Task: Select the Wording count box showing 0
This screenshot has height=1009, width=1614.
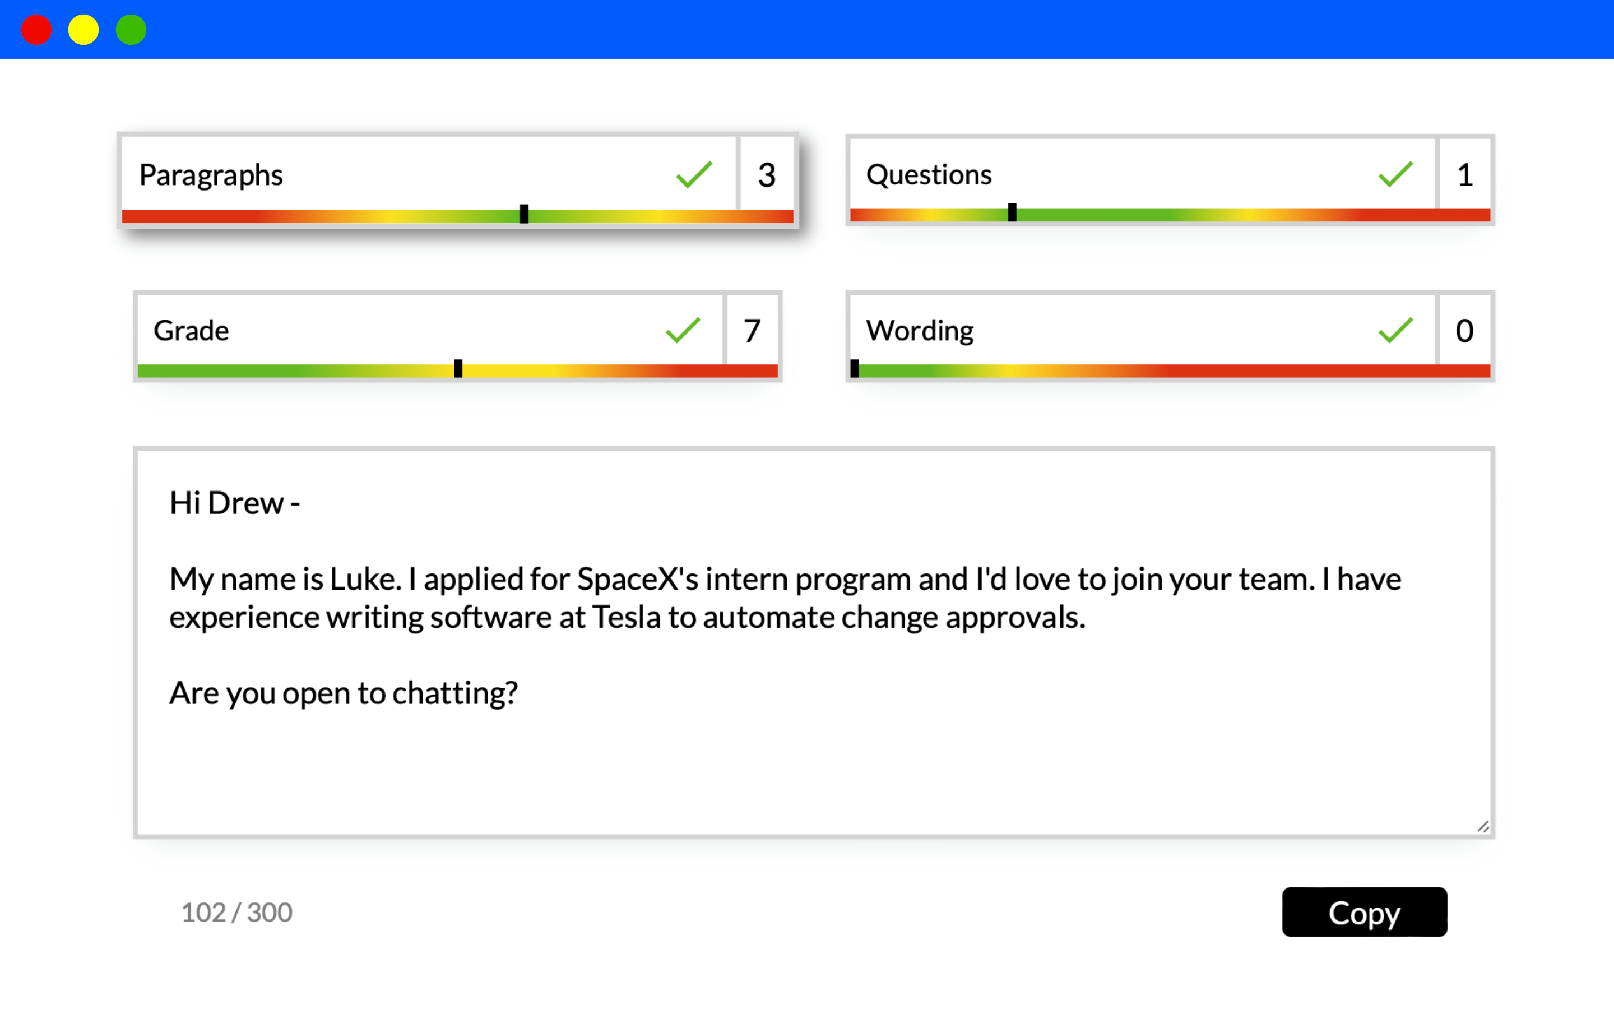Action: pos(1464,330)
